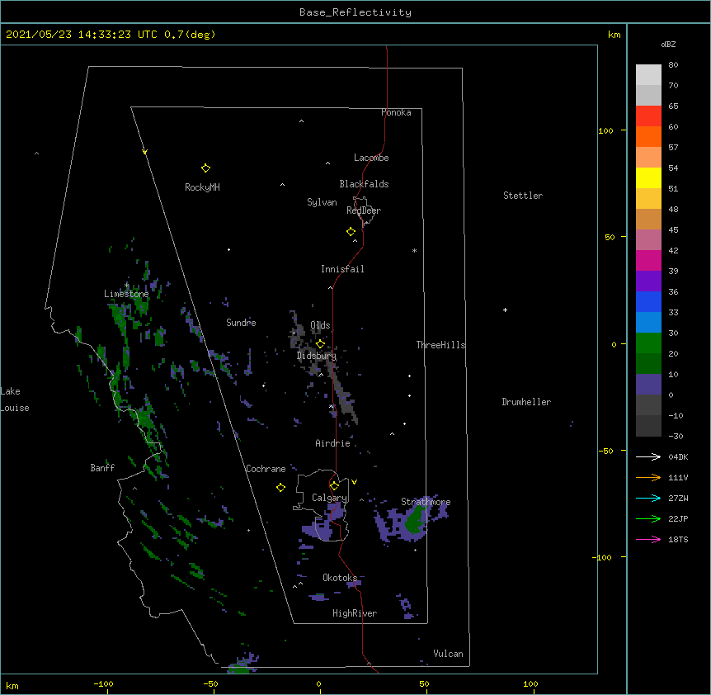Click the cyan 27ZW arrow in legend
The width and height of the screenshot is (711, 695).
point(648,498)
